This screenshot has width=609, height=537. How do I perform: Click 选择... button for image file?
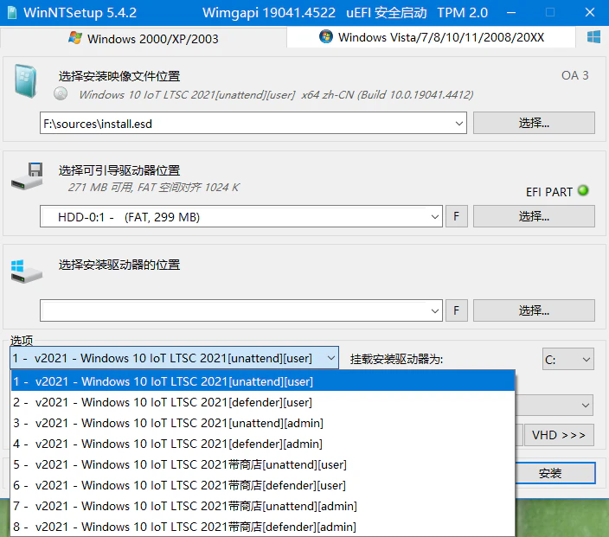[x=534, y=123]
